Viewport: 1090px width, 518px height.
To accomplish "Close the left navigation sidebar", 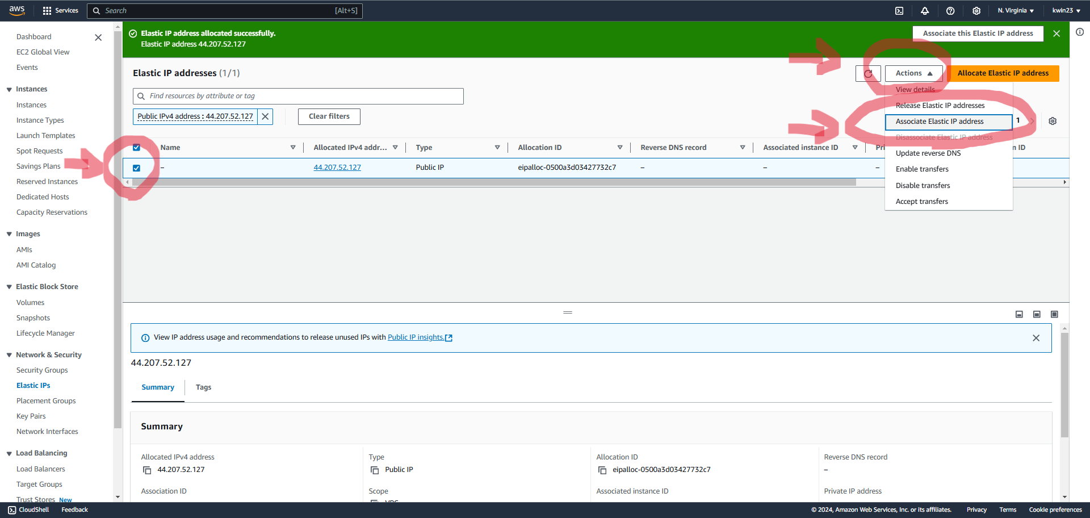I will 98,37.
